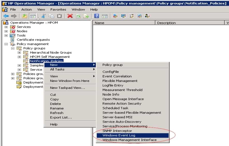229x146 pixels.
Task: Click the Name column header
Action: 124,23
